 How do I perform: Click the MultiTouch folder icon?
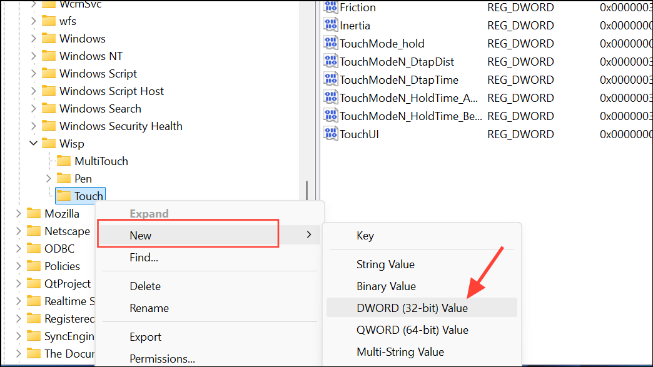pyautogui.click(x=64, y=161)
